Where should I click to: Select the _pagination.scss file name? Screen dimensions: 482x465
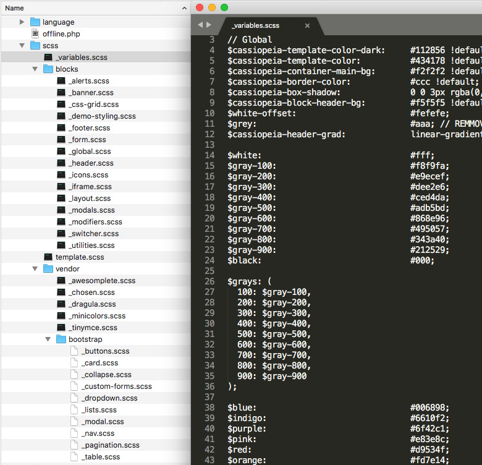pos(111,445)
